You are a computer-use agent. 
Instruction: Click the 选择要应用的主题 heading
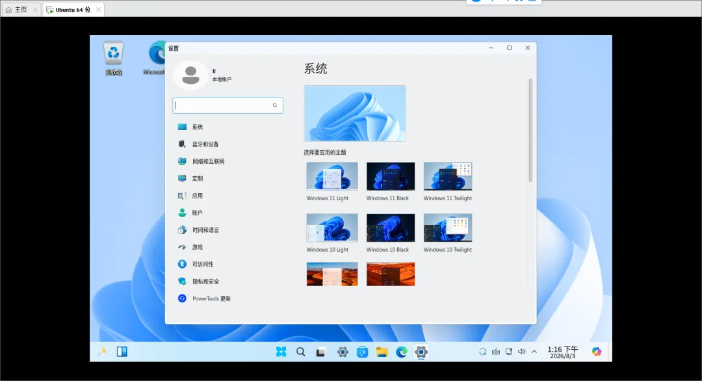click(x=324, y=152)
